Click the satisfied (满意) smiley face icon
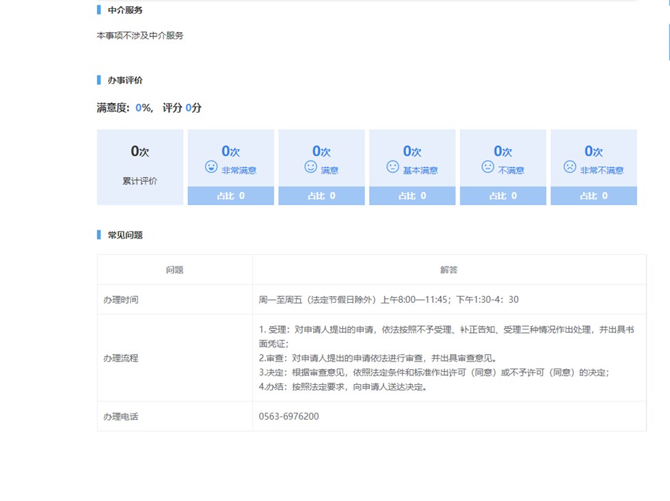This screenshot has height=501, width=670. click(x=310, y=167)
